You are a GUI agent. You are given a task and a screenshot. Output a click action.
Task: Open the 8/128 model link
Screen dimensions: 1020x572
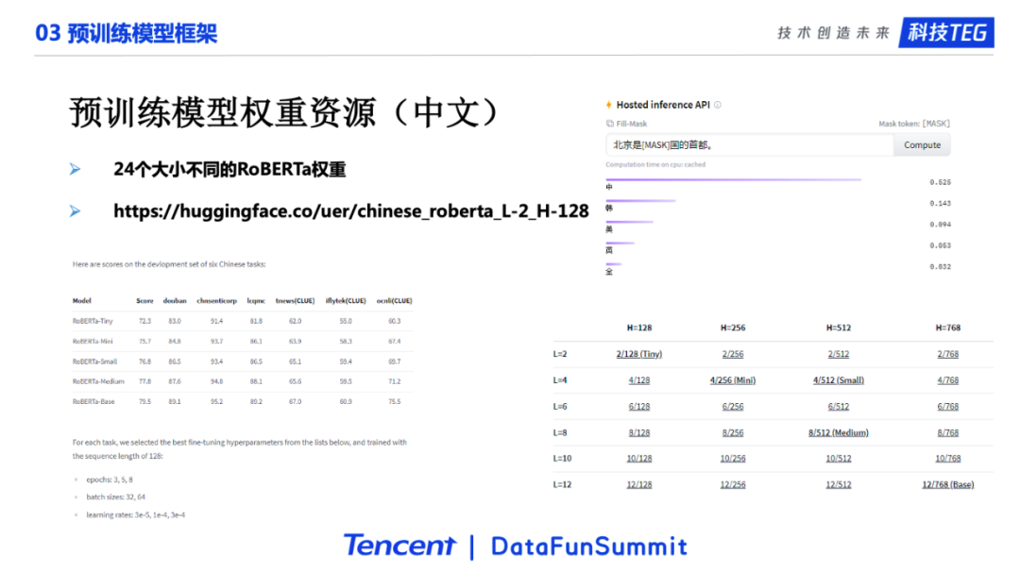[x=638, y=432]
